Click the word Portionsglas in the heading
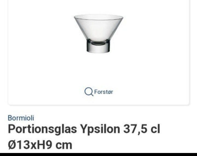197x156 pixels. 42,129
